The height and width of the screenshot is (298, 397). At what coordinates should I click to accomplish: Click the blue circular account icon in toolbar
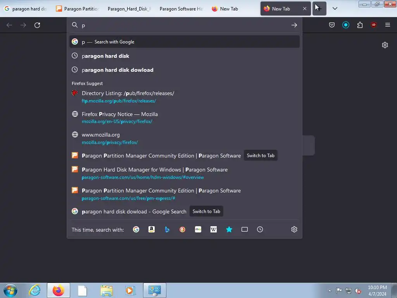click(345, 25)
